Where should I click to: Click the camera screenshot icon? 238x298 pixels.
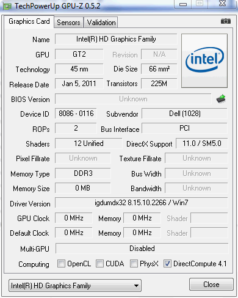226,21
